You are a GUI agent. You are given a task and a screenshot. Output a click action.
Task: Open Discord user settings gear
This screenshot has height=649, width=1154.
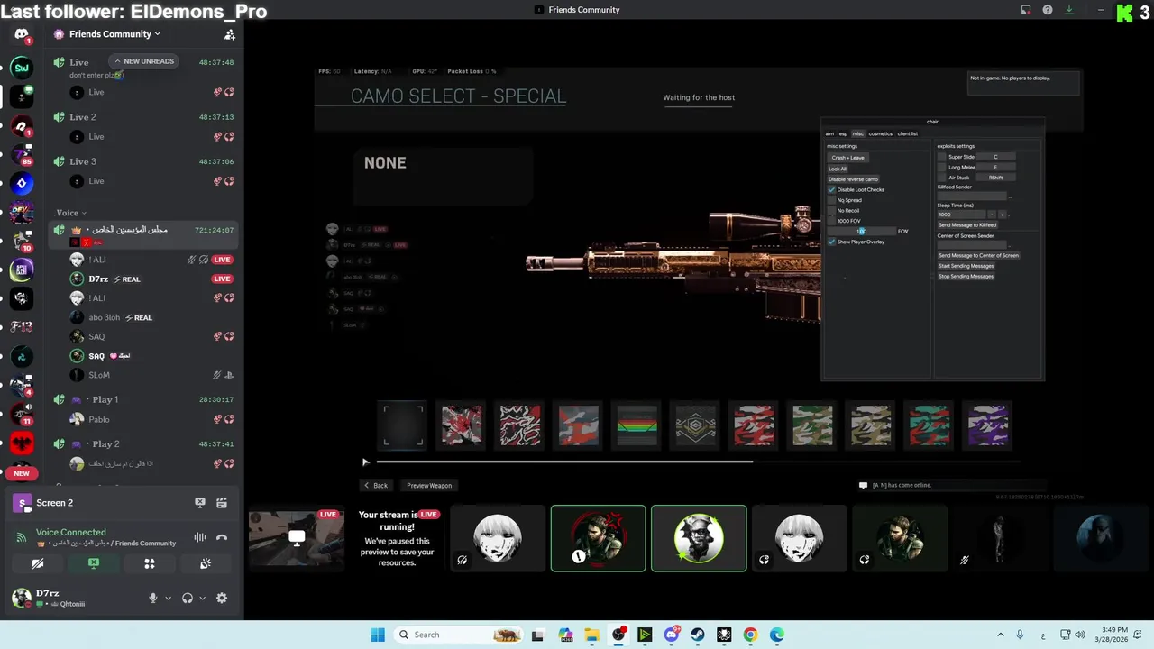tap(222, 599)
